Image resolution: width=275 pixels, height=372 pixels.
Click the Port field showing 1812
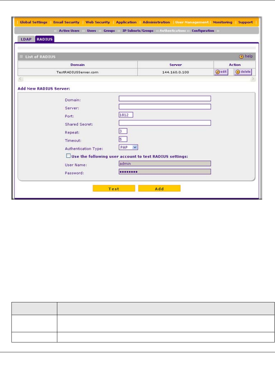126,115
